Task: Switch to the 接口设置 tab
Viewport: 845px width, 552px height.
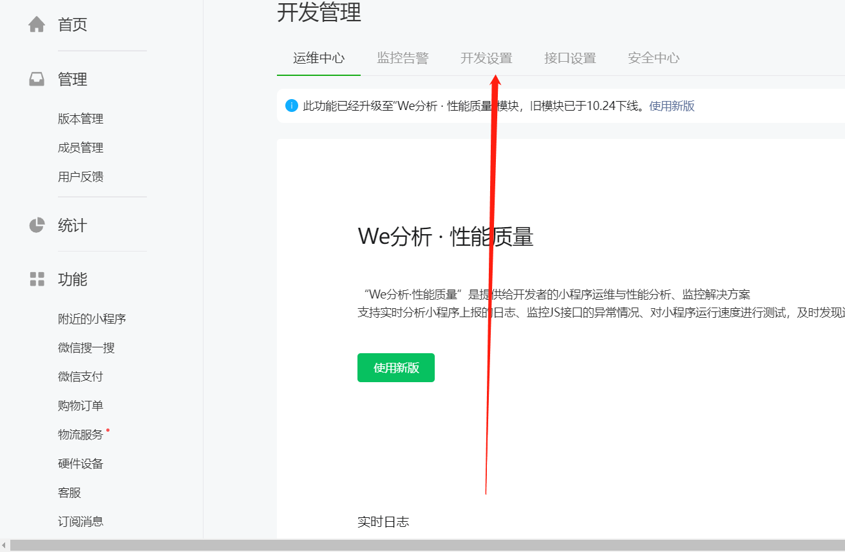Action: click(x=569, y=58)
